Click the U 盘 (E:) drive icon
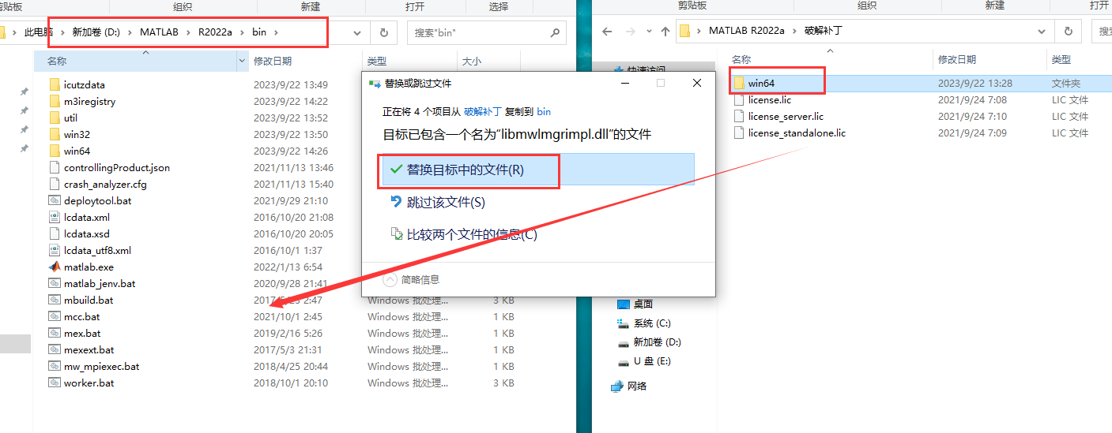The width and height of the screenshot is (1112, 433). click(x=623, y=361)
